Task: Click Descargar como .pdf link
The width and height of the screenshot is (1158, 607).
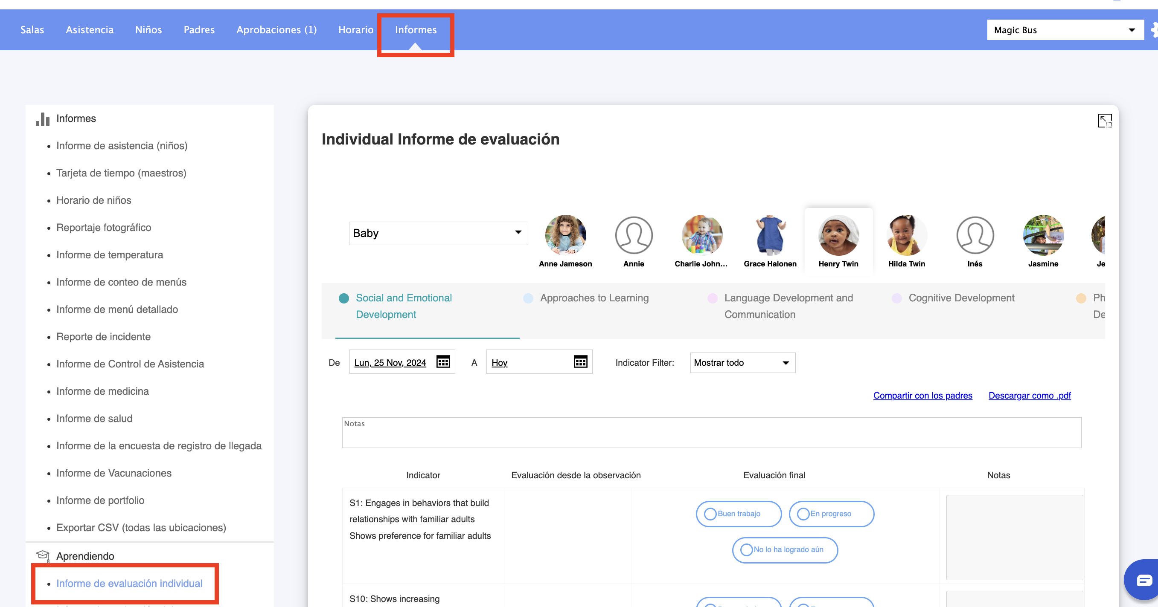Action: pos(1030,396)
